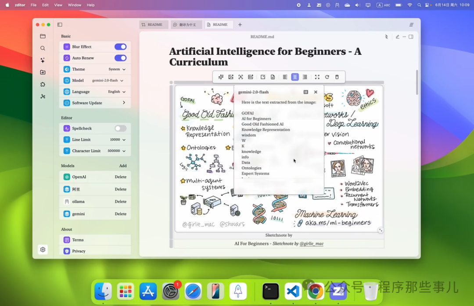
Task: Click the pencil edit icon above document
Action: pos(398,36)
